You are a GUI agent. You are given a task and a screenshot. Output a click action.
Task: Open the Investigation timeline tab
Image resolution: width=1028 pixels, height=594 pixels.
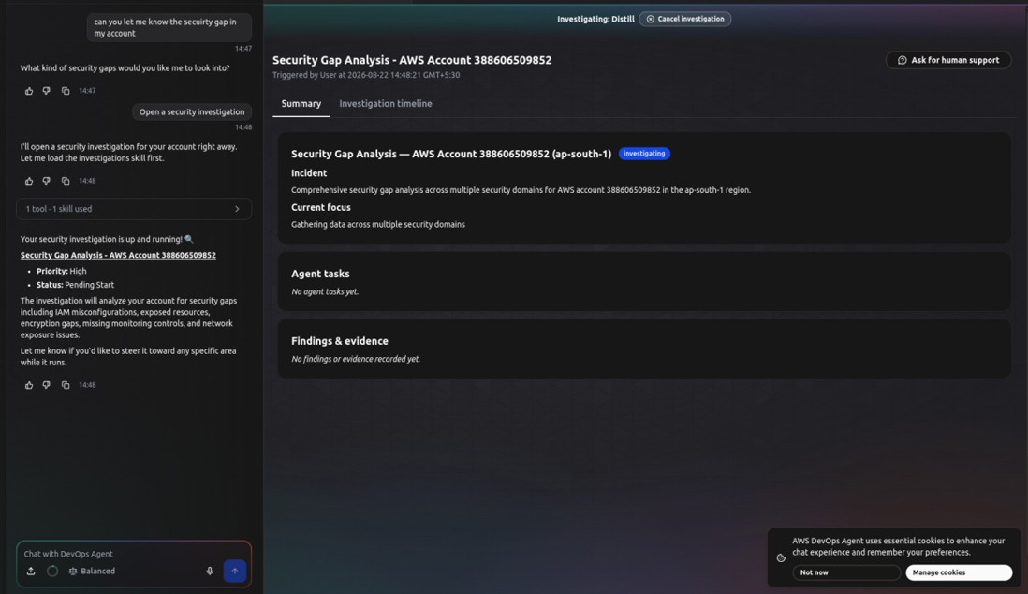[386, 104]
